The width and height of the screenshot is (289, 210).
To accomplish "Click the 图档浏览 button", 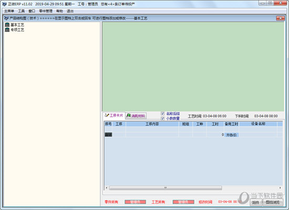I will click(x=273, y=203).
